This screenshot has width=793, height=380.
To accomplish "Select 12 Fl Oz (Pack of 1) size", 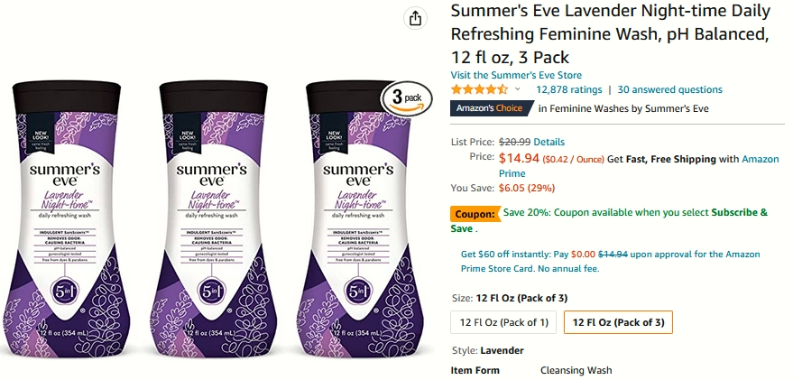I will pos(503,322).
